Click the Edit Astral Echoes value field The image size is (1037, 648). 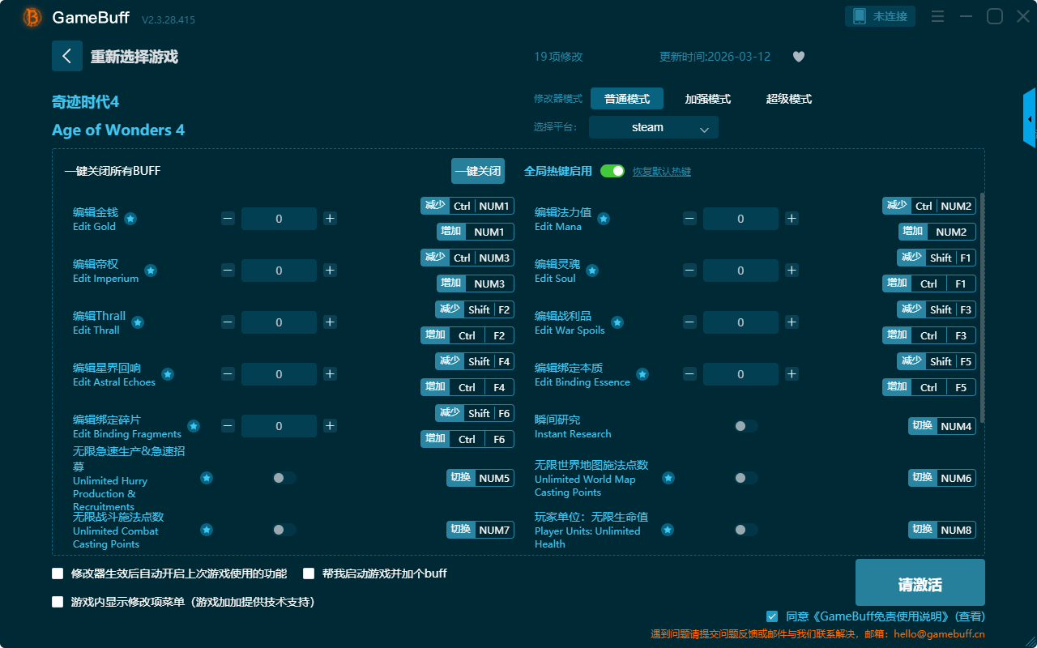279,374
